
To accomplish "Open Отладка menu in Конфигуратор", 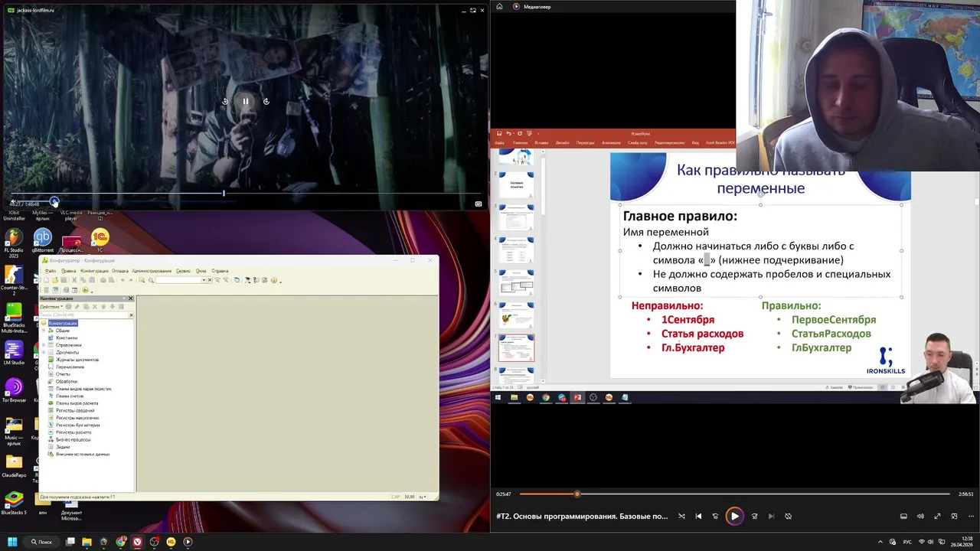I will (x=120, y=271).
